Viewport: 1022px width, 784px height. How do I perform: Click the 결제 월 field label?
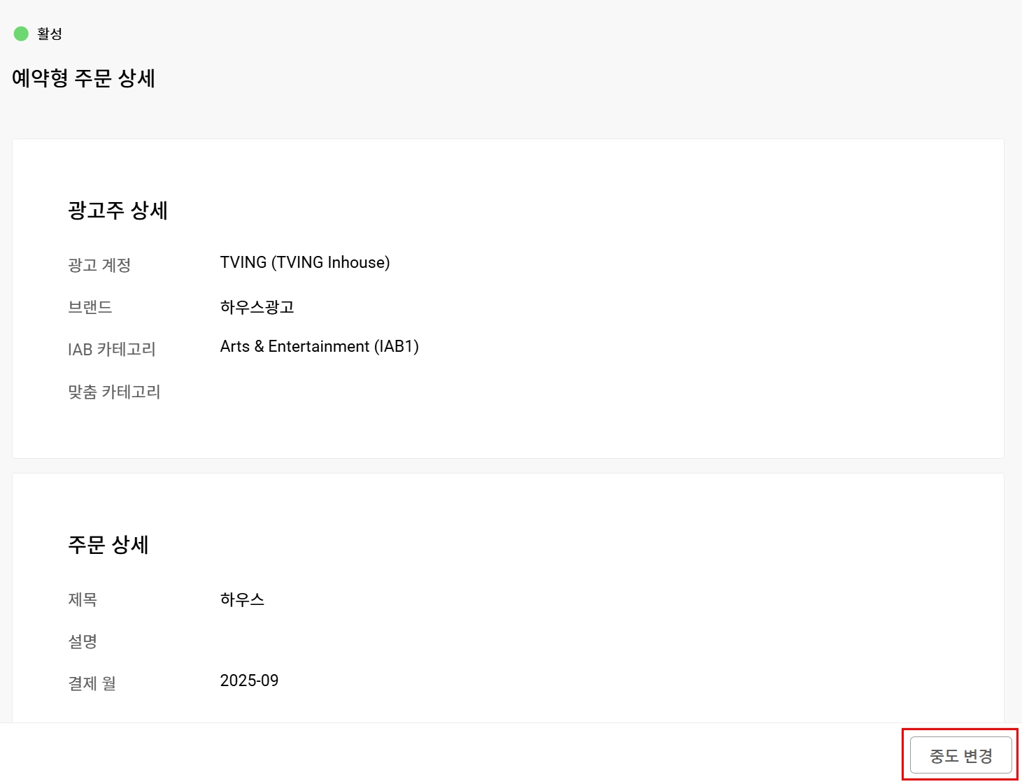point(92,683)
